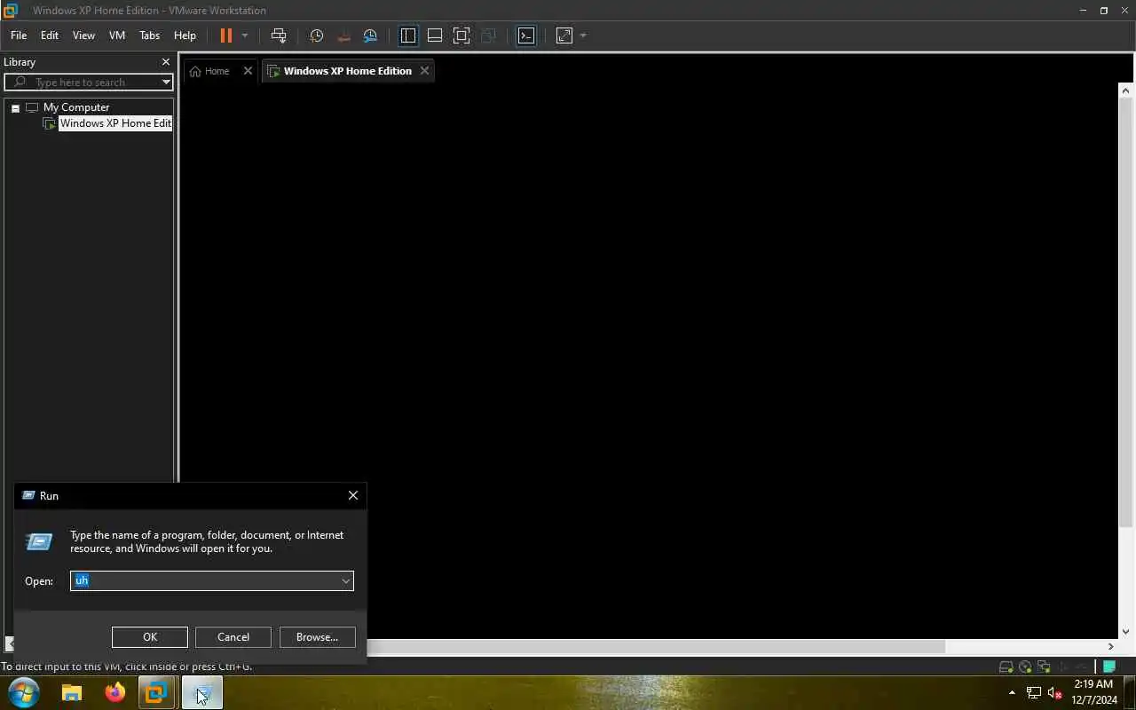Click the stretch guest display icon
Screen dimensions: 1136x710
564,35
